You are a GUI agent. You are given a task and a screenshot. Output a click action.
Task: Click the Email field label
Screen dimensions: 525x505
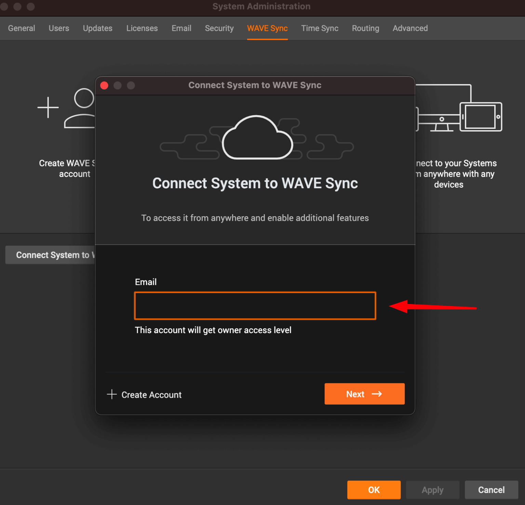point(146,282)
